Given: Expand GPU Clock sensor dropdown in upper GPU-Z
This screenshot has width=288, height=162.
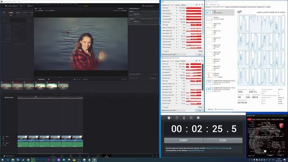Looking at the screenshot, I should 177,8.
